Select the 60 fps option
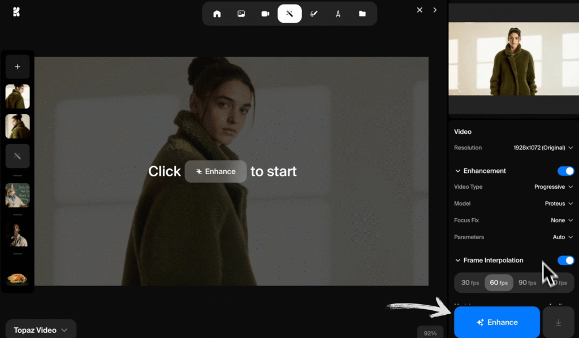The image size is (579, 338). pos(499,282)
